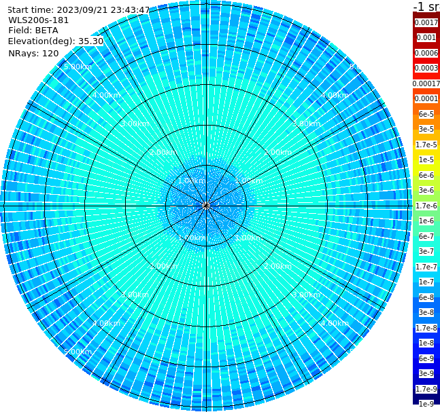Screen dimensions: 440x412
Task: Click the 3e-5 colorbar label
Action: [426, 129]
